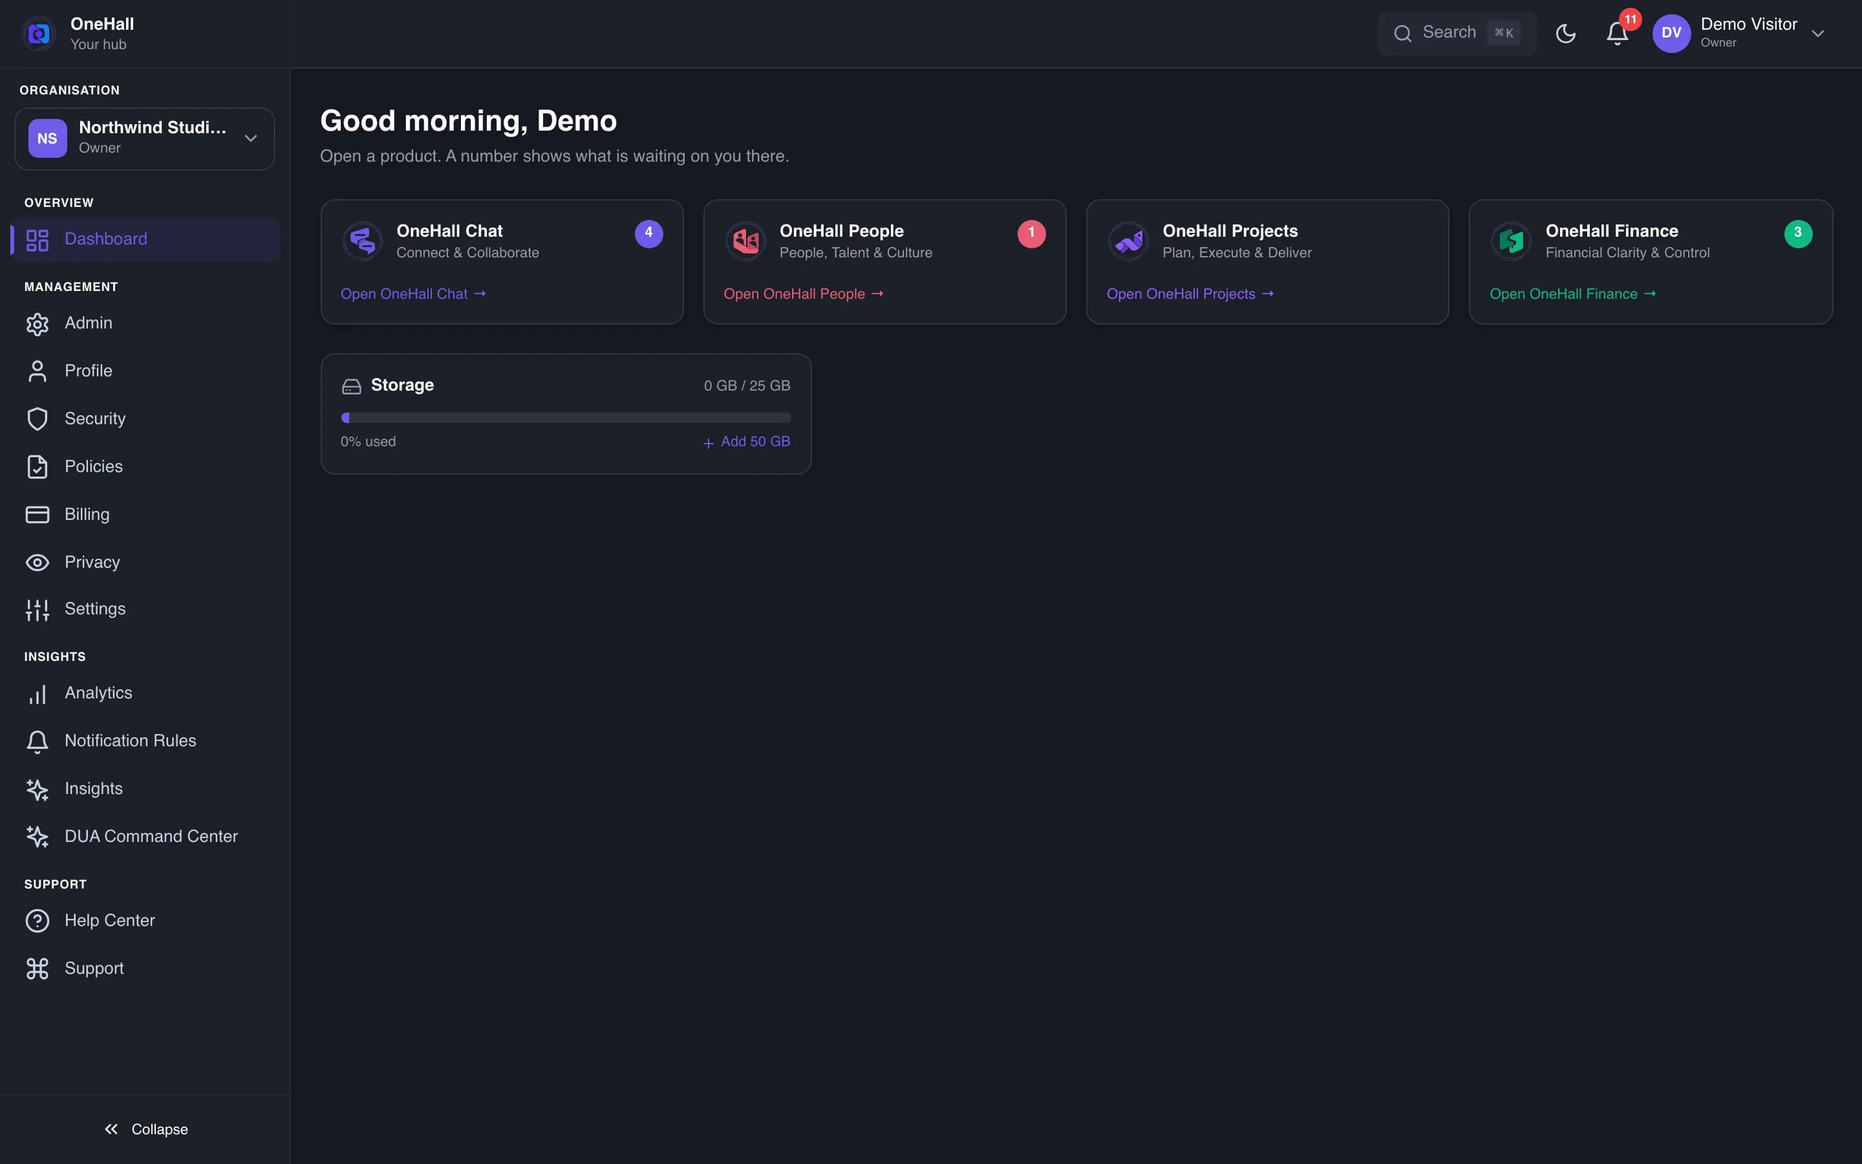Open the Profile page
1862x1164 pixels.
click(145, 371)
